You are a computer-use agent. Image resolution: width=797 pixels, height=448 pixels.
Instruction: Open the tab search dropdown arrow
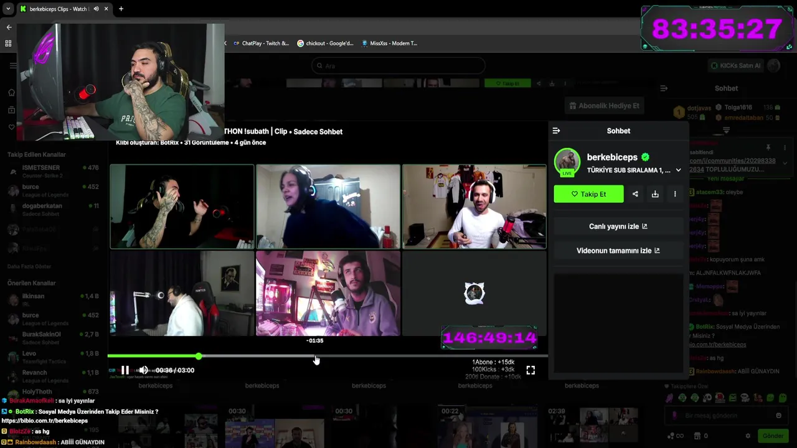point(7,9)
